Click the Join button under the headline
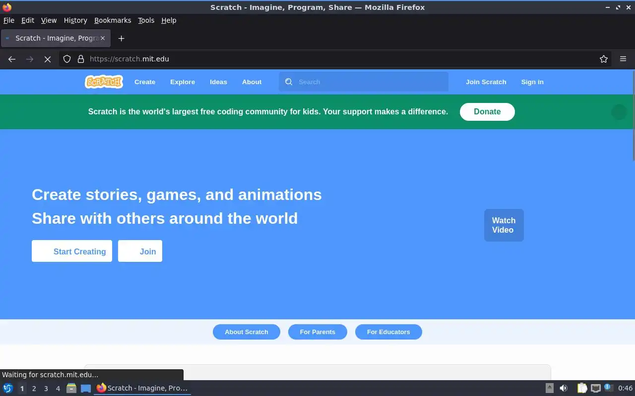Screen dimensions: 635x396 point(140,251)
